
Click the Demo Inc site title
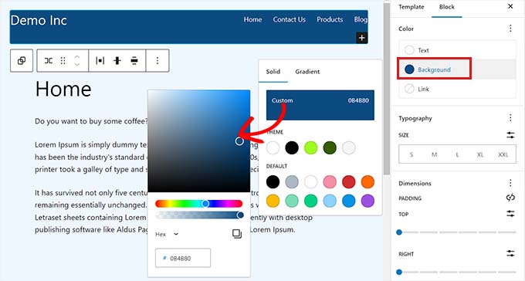(x=39, y=20)
